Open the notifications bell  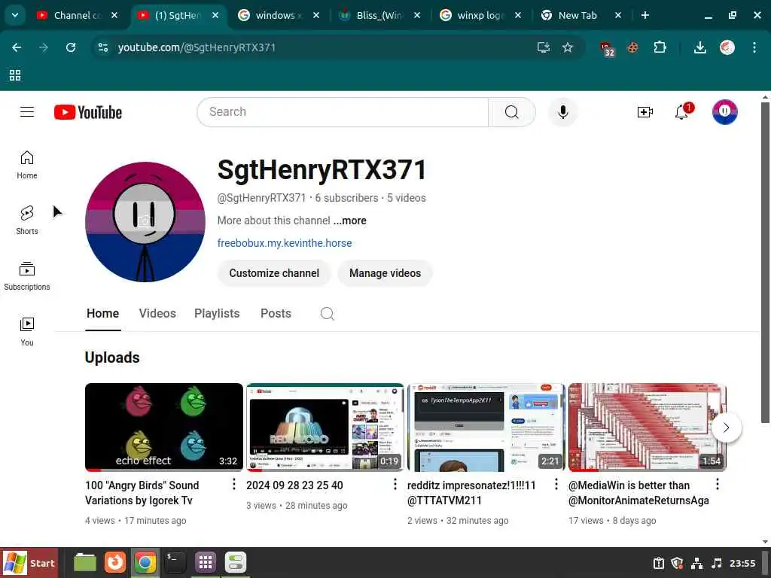coord(682,112)
